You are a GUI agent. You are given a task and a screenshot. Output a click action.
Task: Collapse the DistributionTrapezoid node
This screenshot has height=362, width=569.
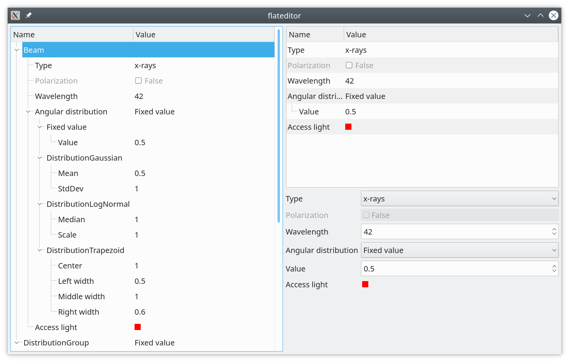point(40,250)
